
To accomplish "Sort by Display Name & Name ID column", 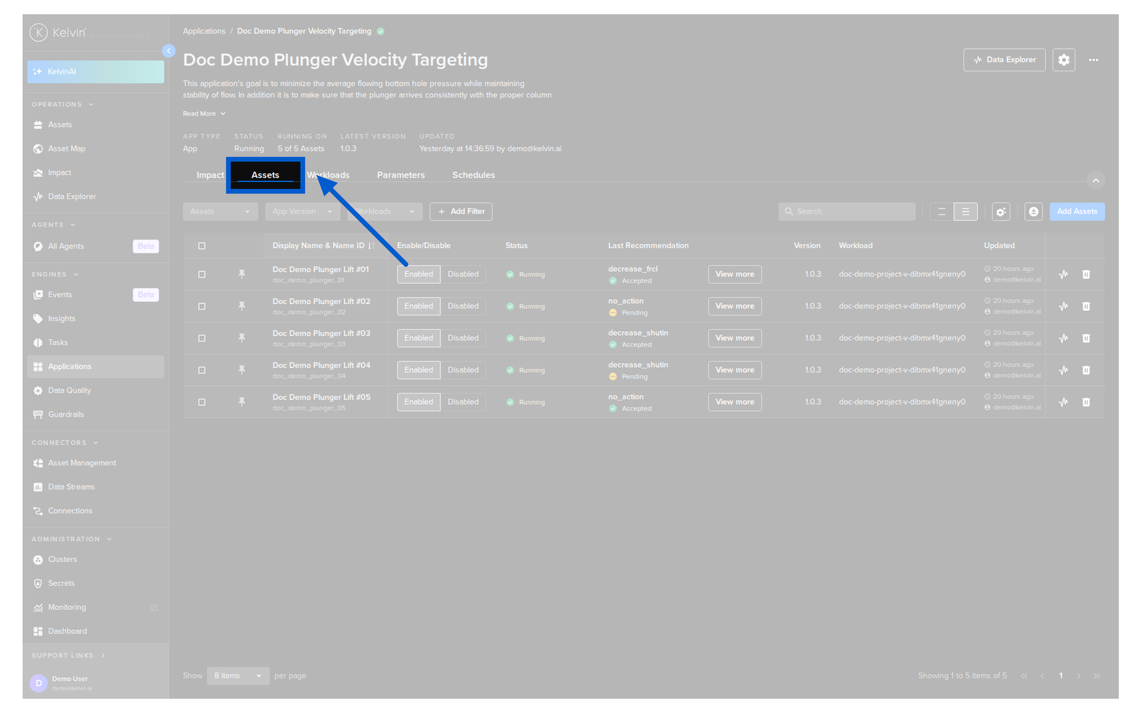I will 322,246.
